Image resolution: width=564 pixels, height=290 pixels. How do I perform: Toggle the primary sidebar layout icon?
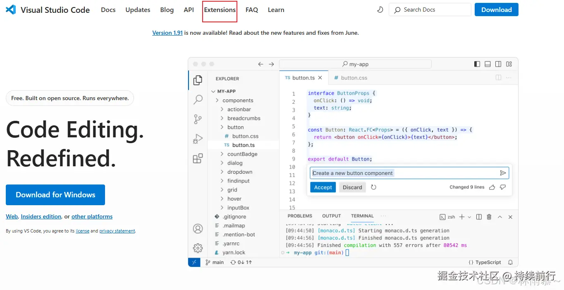(477, 64)
